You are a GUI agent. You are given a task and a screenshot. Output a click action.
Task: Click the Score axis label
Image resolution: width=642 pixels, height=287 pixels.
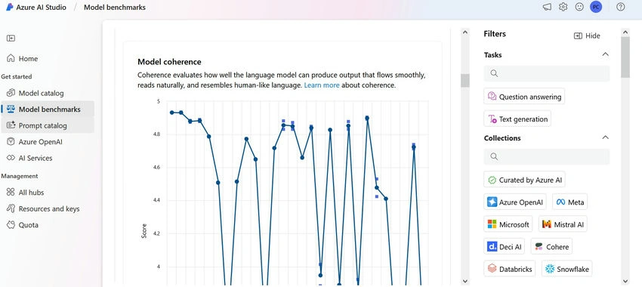click(x=144, y=231)
